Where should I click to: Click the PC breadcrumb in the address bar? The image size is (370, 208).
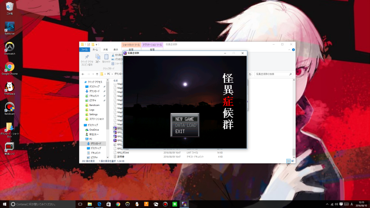(109, 74)
